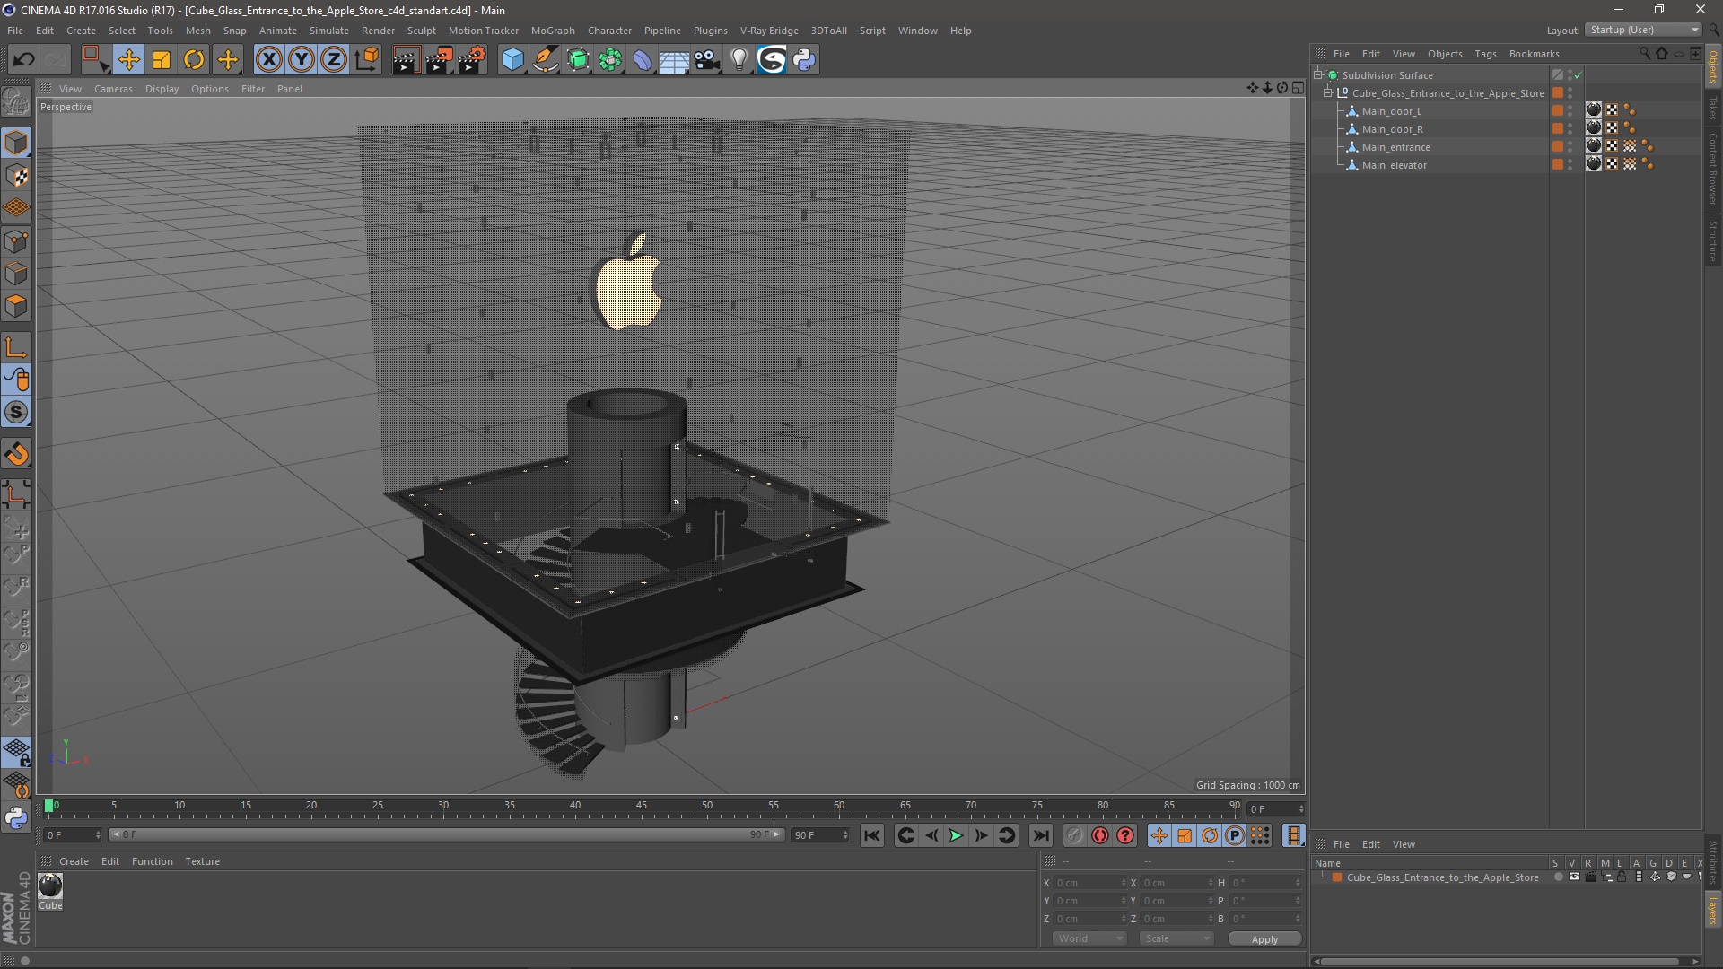Open the Material Manager Texture menu
The width and height of the screenshot is (1723, 969).
202,861
